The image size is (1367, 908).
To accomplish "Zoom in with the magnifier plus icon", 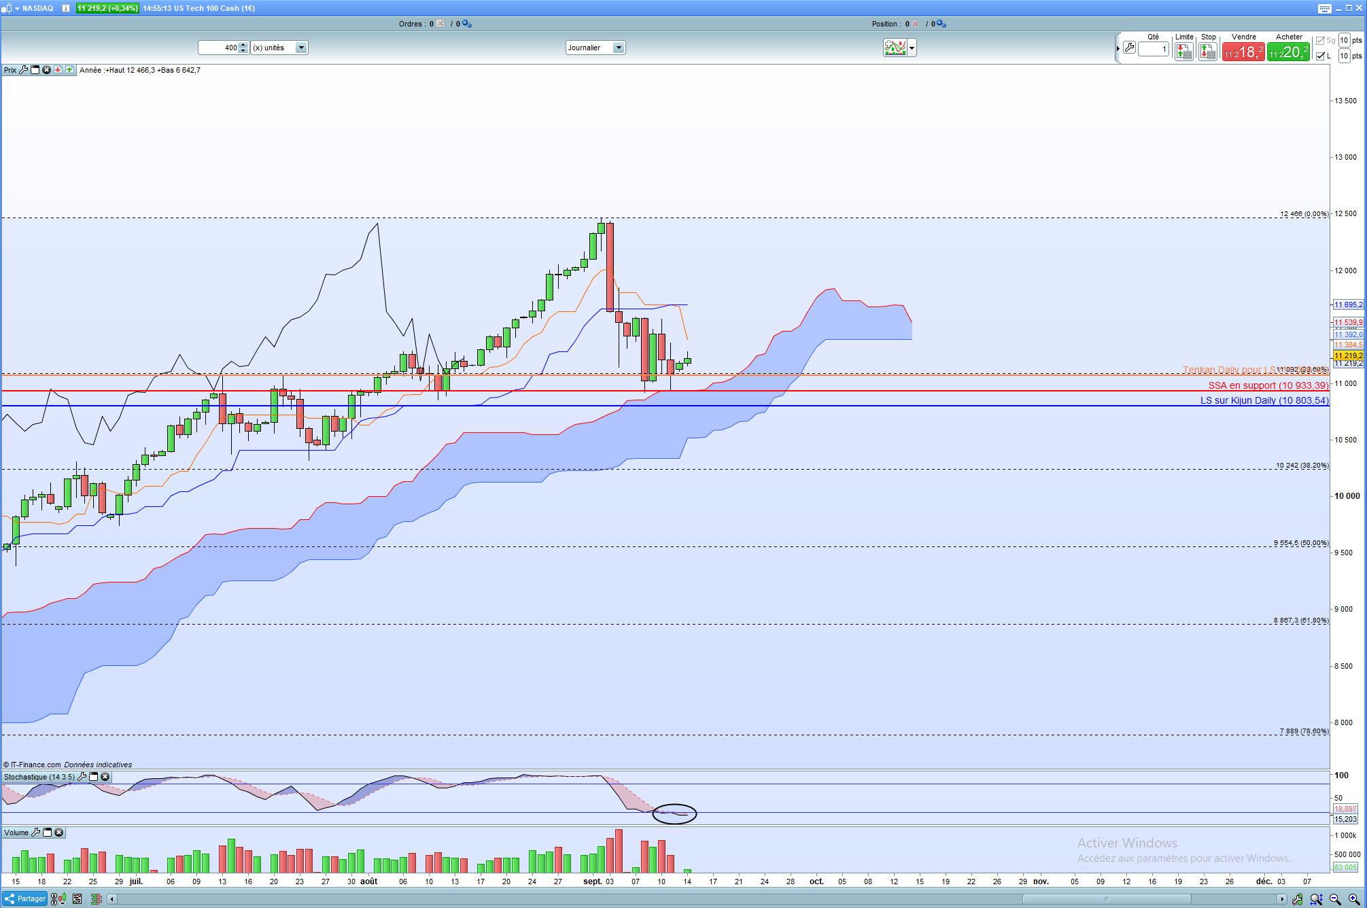I will 1353,899.
